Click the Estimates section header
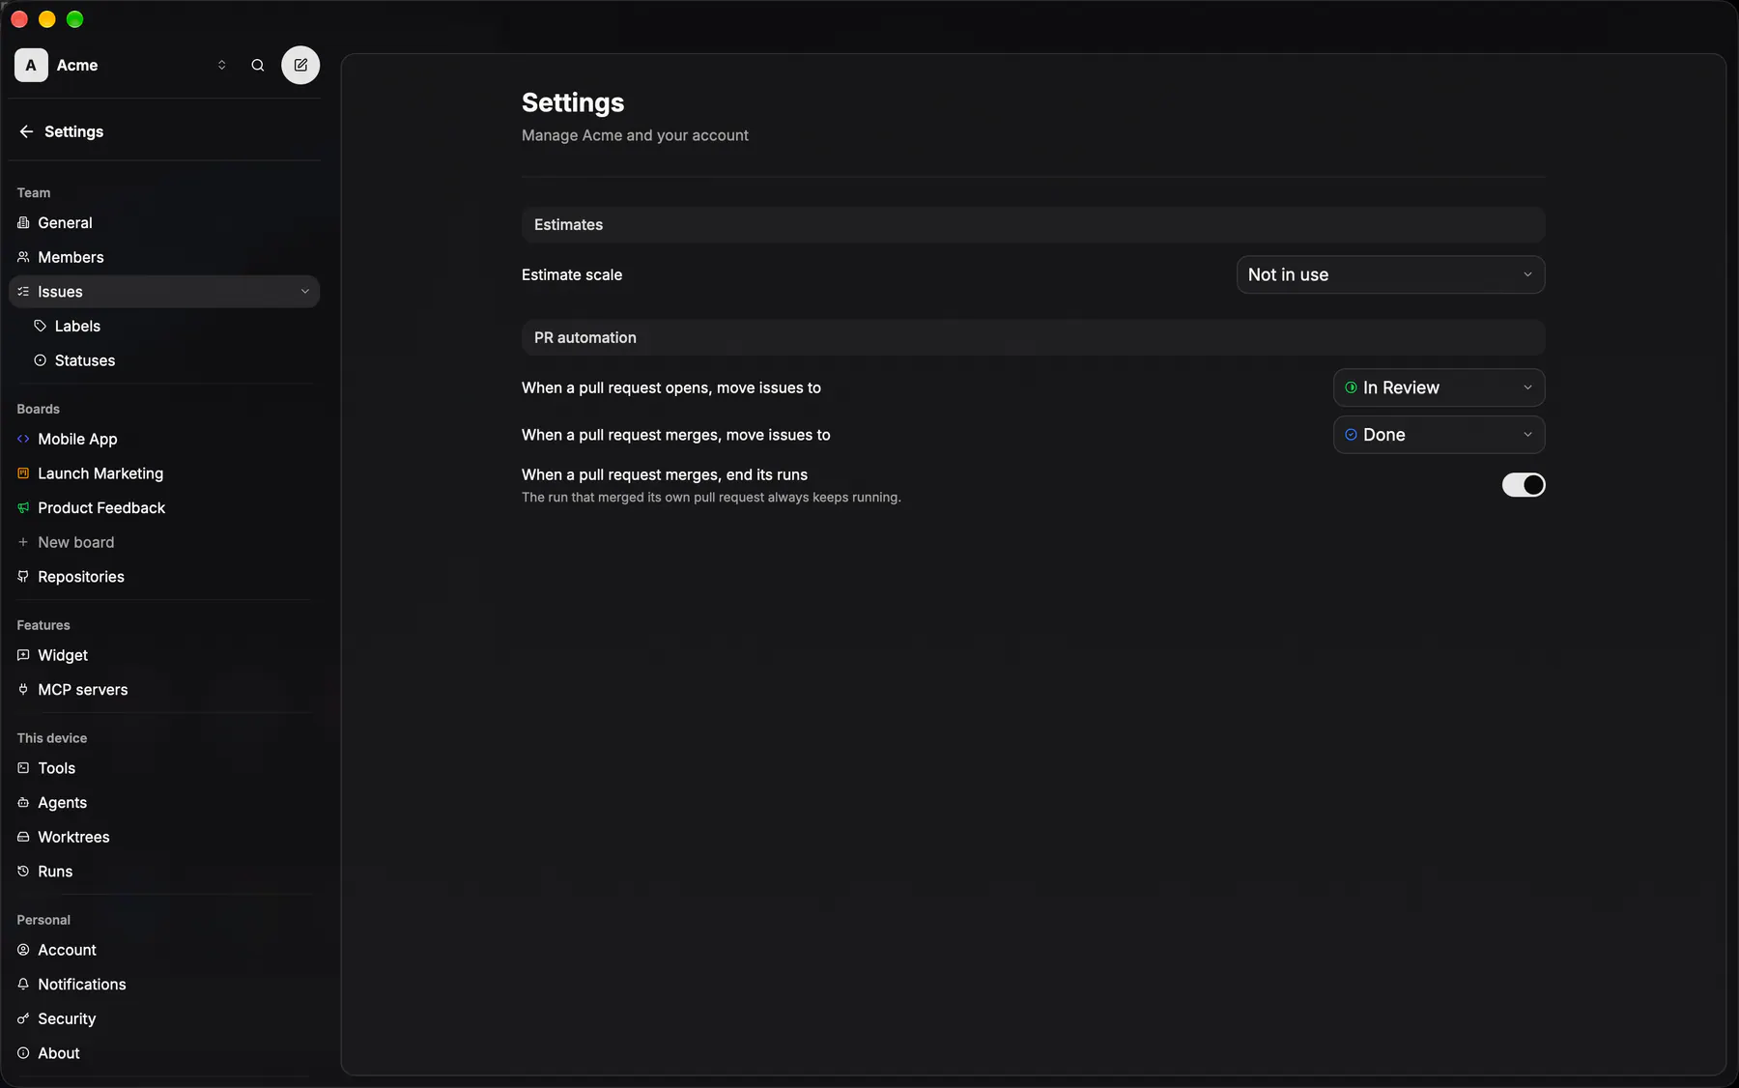This screenshot has width=1739, height=1088. coord(1033,224)
